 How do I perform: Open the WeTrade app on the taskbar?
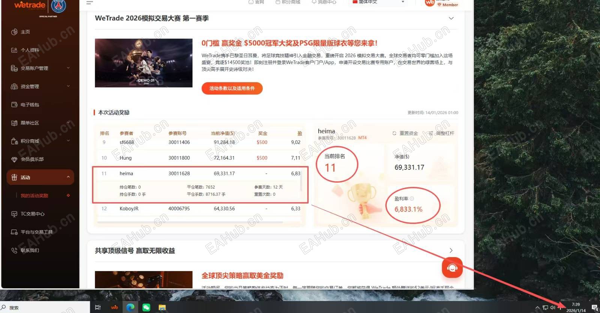click(114, 307)
